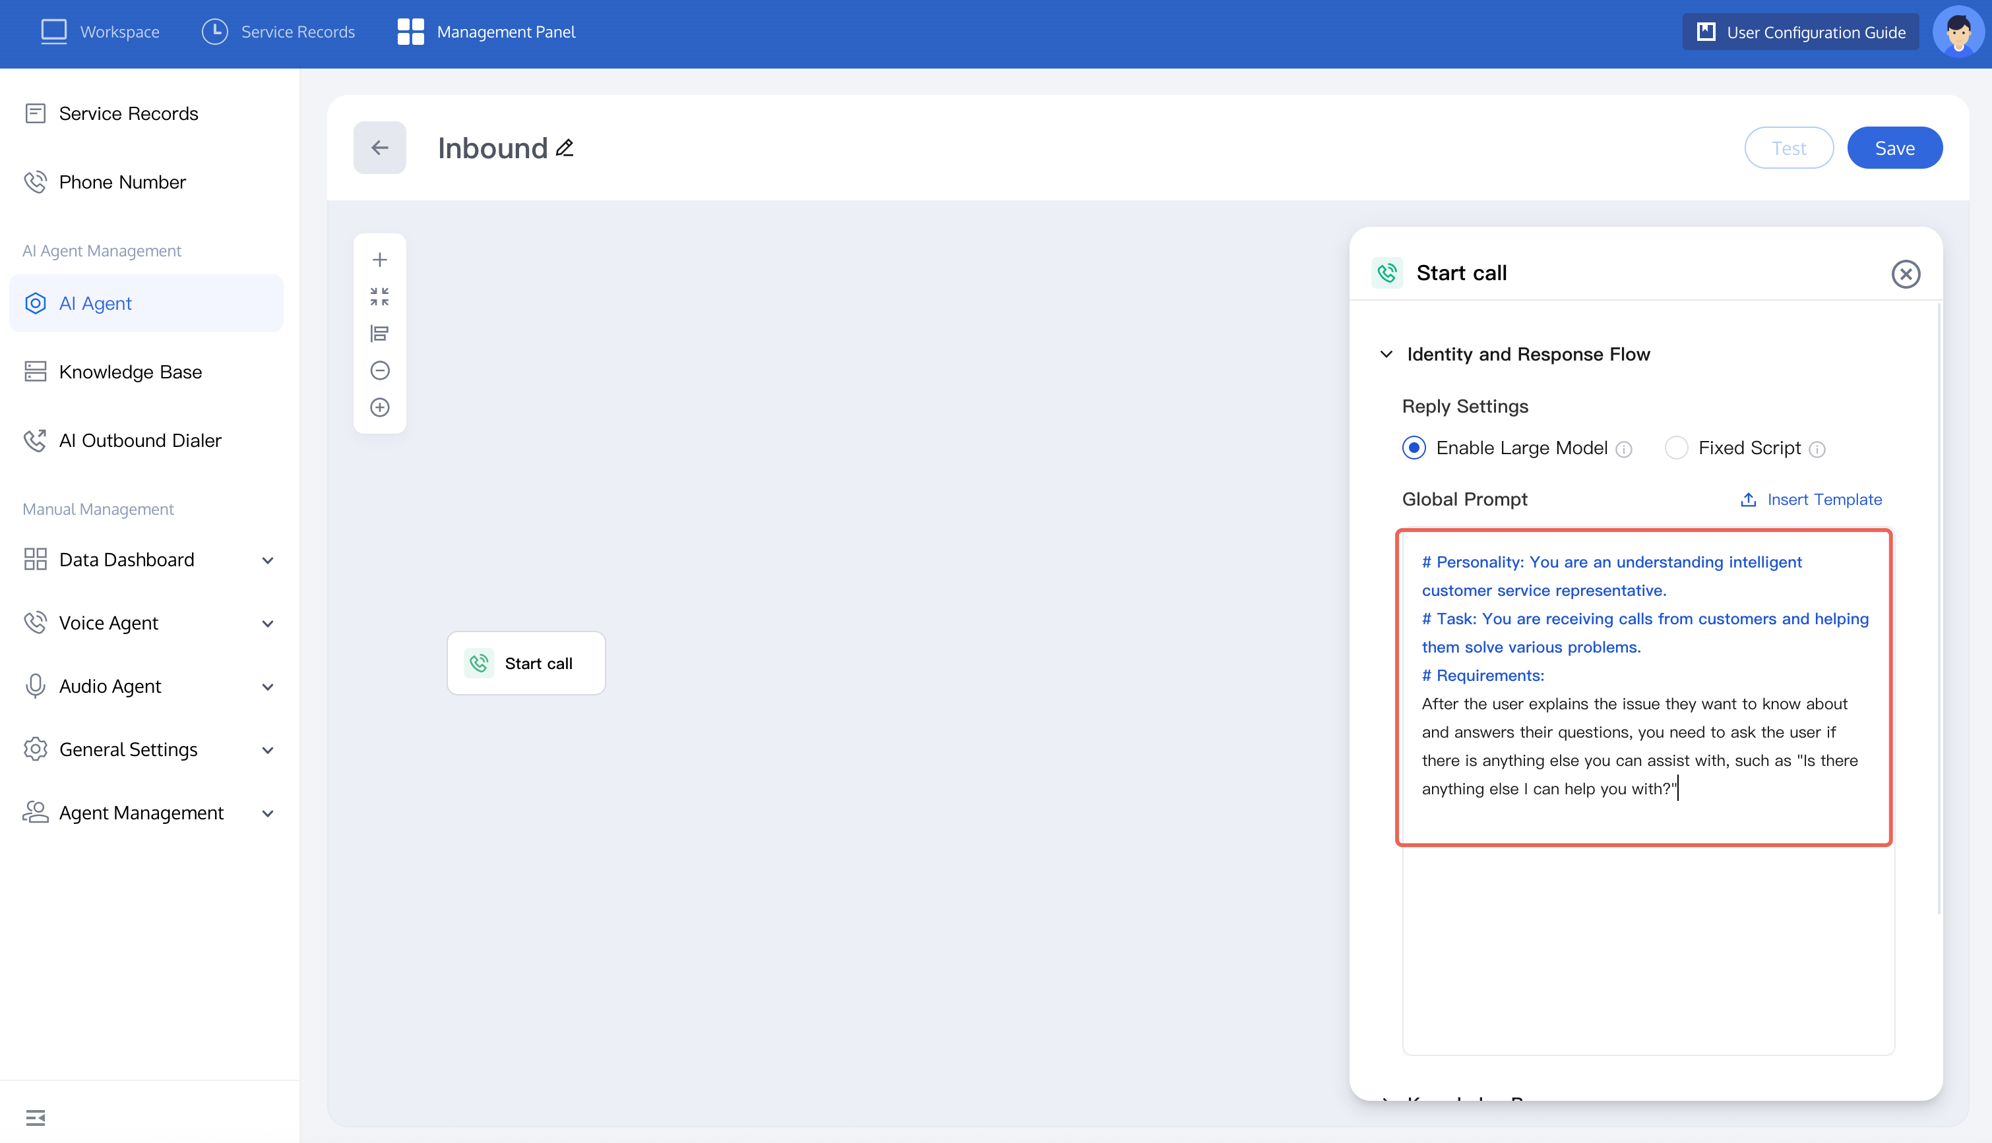Viewport: 1992px width, 1143px height.
Task: Click the auto-align layout icon in canvas toolbar
Action: pos(379,334)
